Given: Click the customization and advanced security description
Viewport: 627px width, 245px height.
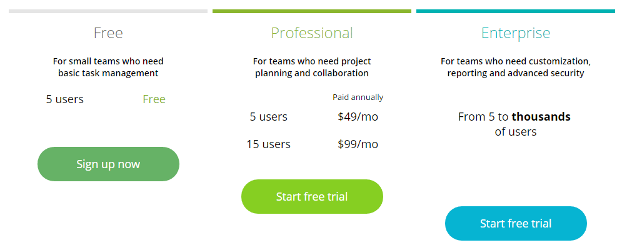Looking at the screenshot, I should tap(516, 67).
